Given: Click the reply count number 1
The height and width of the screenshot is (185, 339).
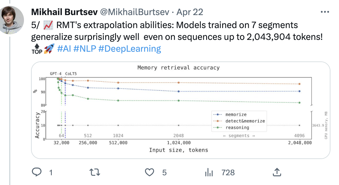Looking at the screenshot, I should pyautogui.click(x=51, y=173).
